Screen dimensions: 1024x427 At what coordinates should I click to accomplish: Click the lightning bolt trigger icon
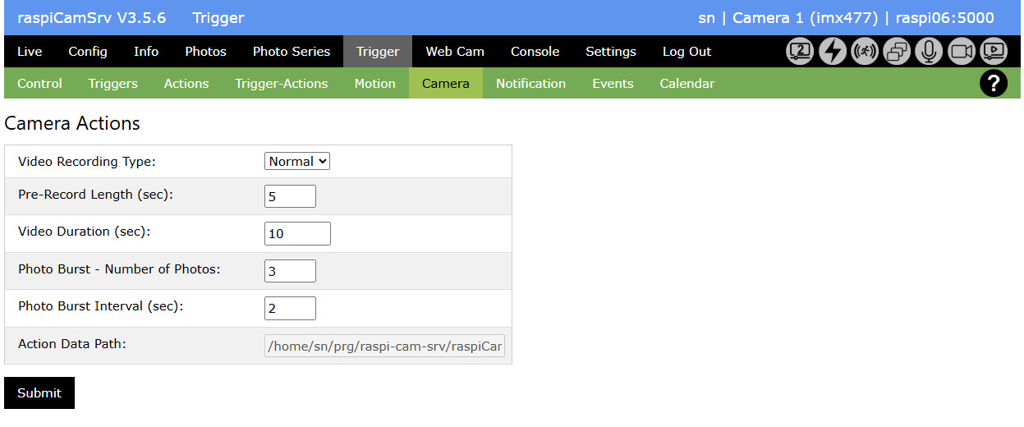point(833,52)
